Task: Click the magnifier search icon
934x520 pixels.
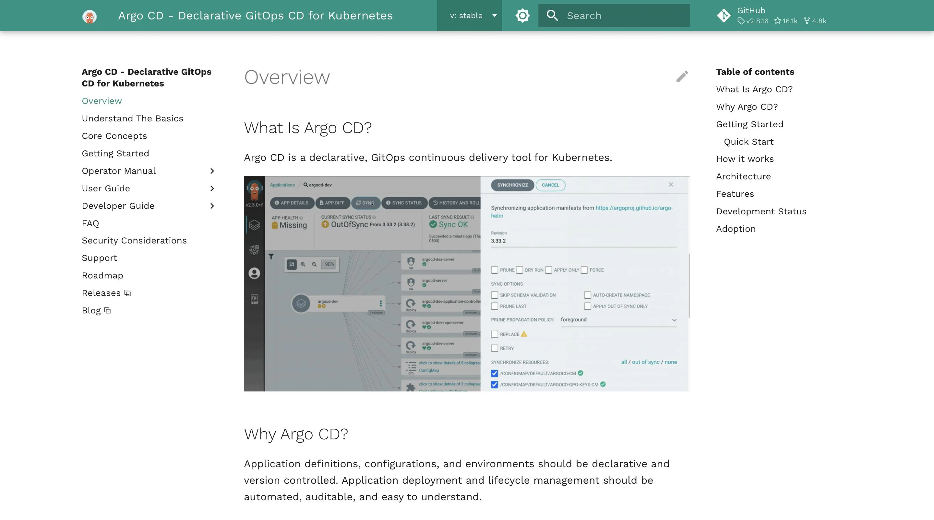Action: pyautogui.click(x=552, y=16)
